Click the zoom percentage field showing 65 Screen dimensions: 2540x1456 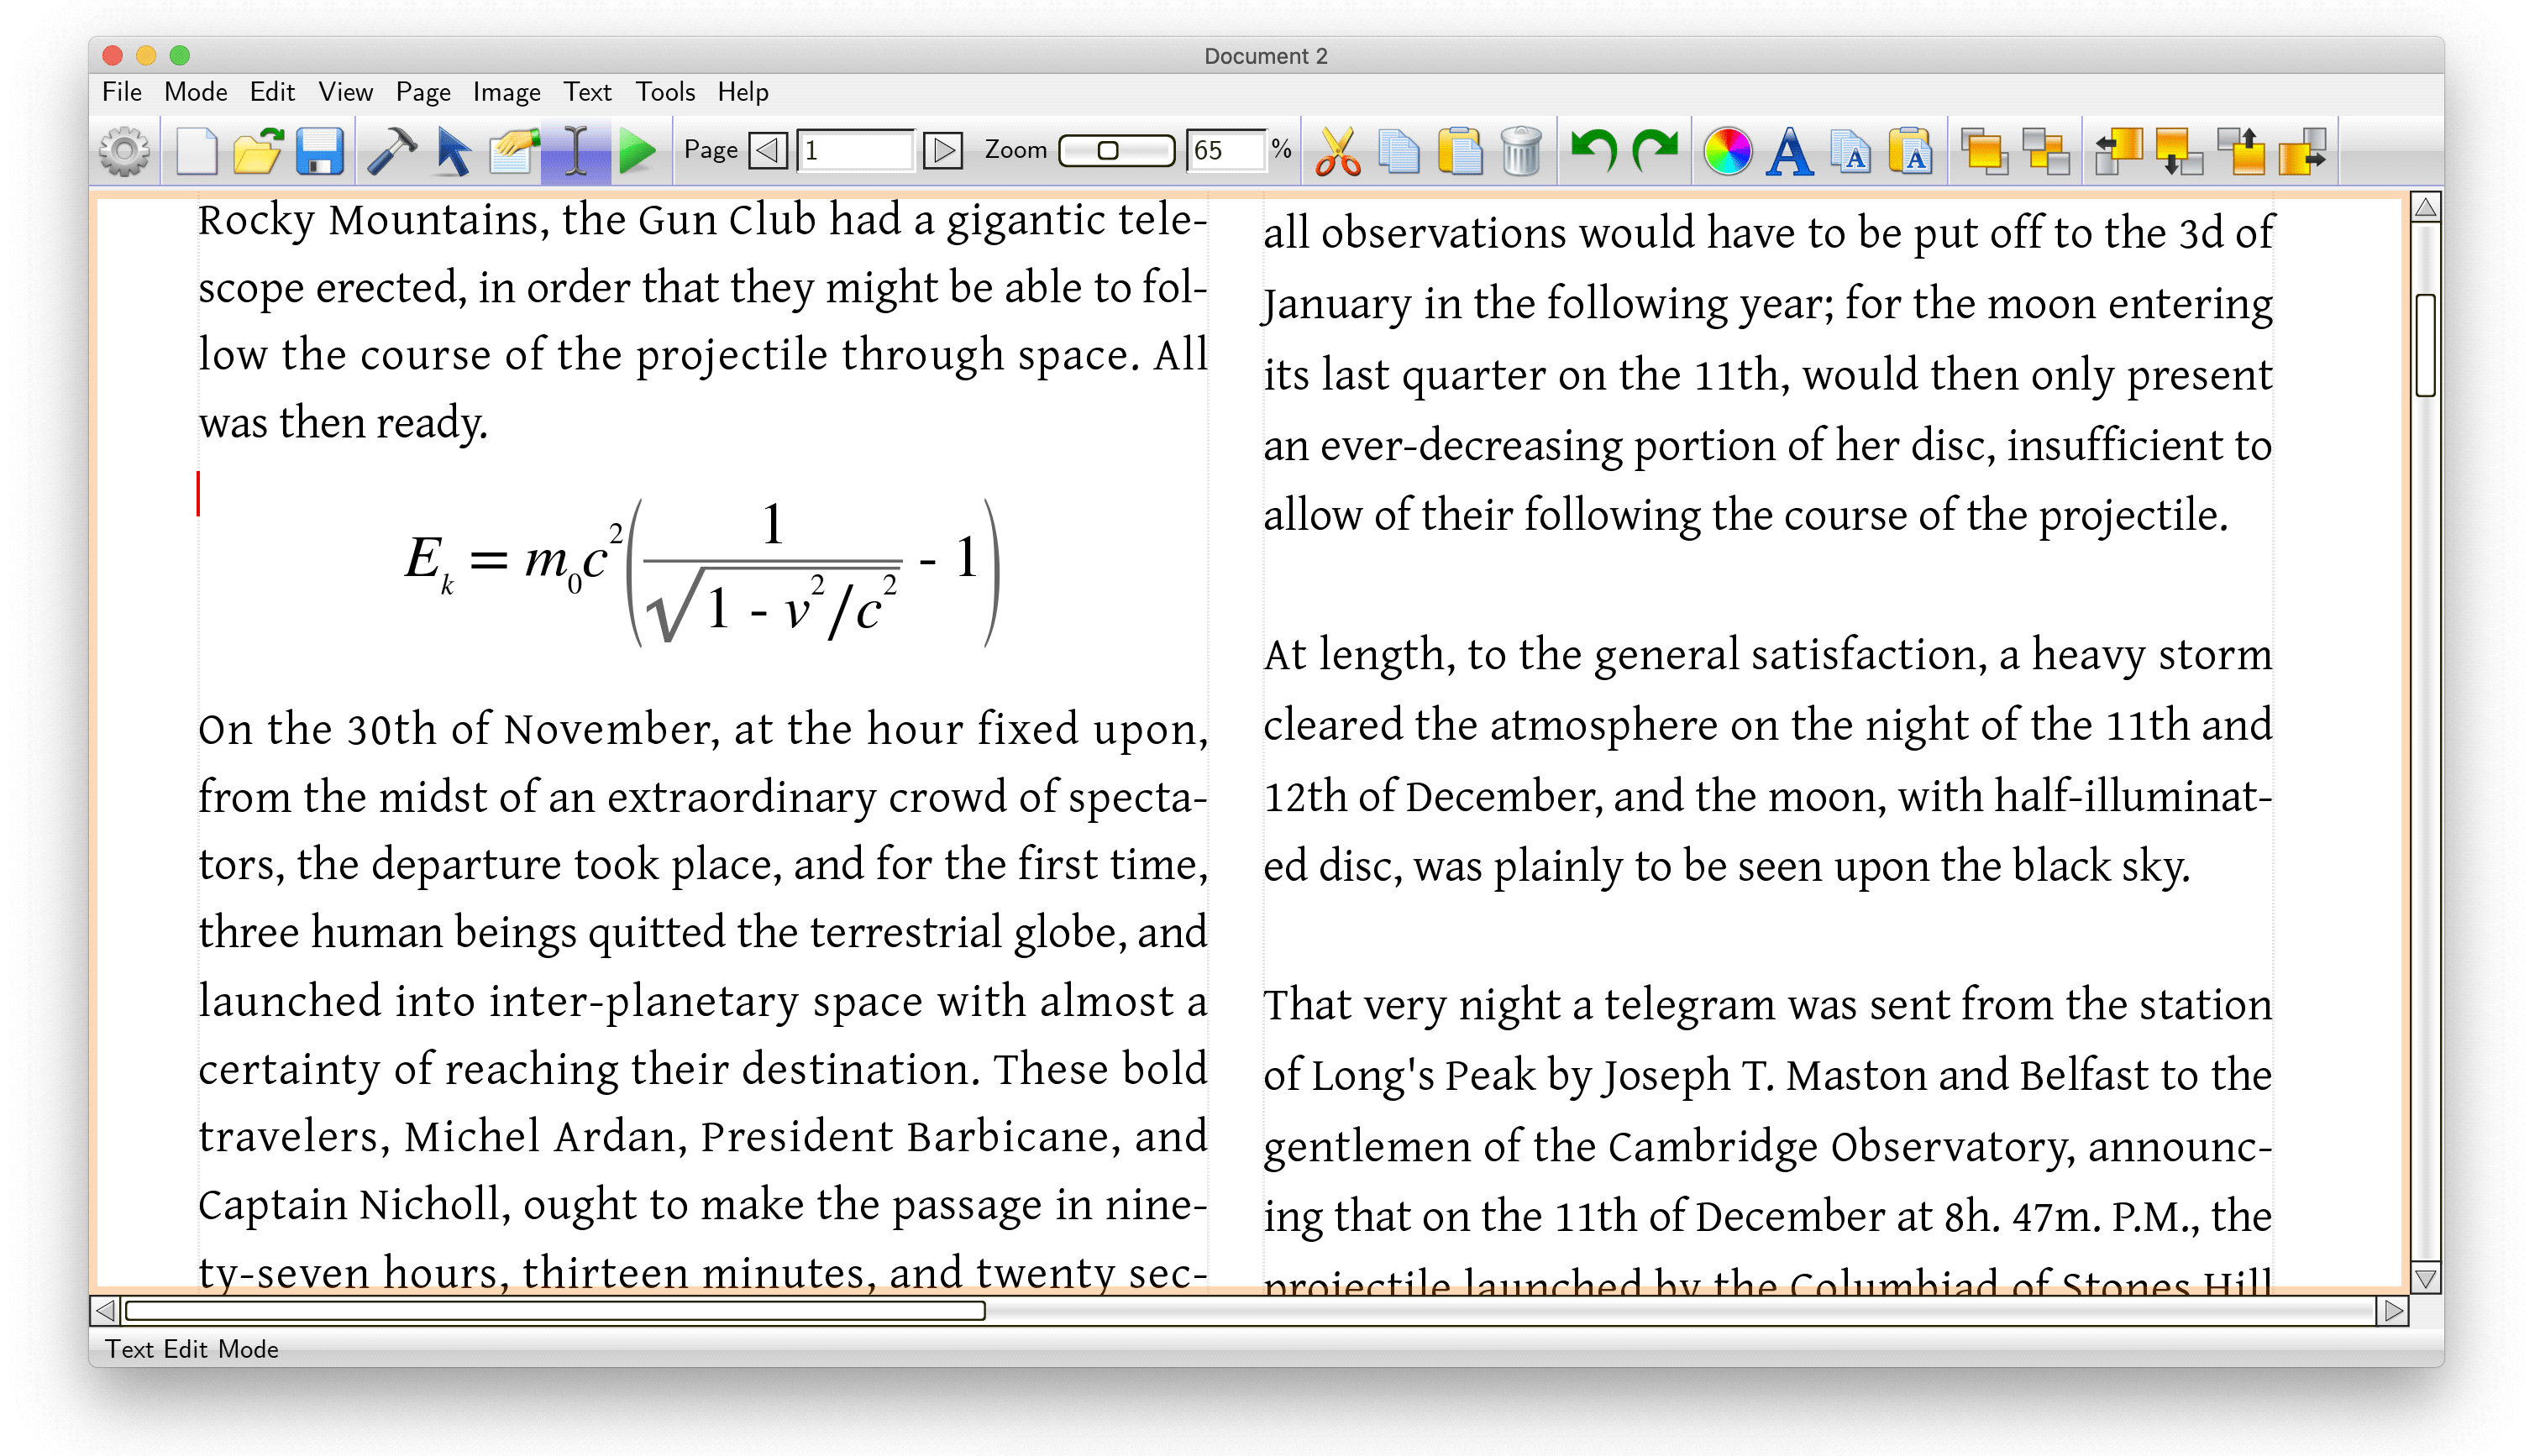point(1226,151)
